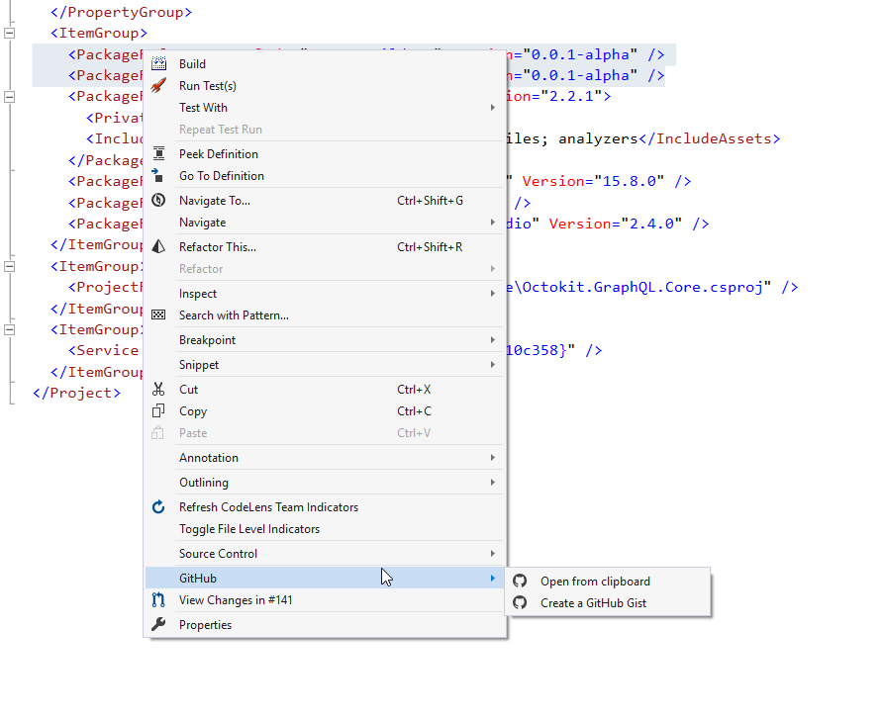Select Search with Pattern... entry
883x718 pixels.
point(325,315)
